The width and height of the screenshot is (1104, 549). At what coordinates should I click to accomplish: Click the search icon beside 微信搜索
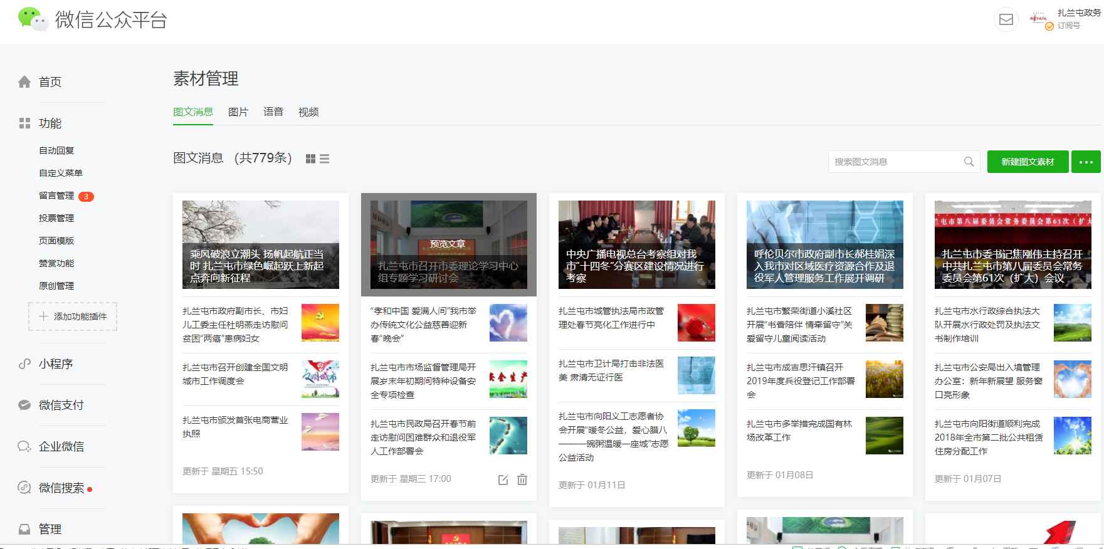(x=24, y=488)
